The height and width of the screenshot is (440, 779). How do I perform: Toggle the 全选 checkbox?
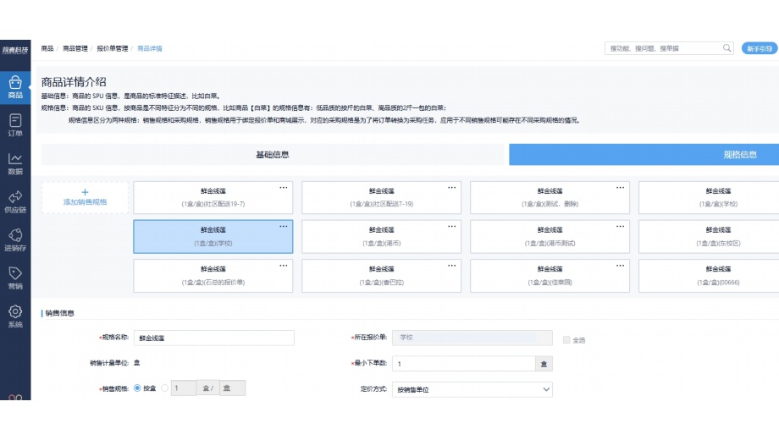click(x=566, y=339)
